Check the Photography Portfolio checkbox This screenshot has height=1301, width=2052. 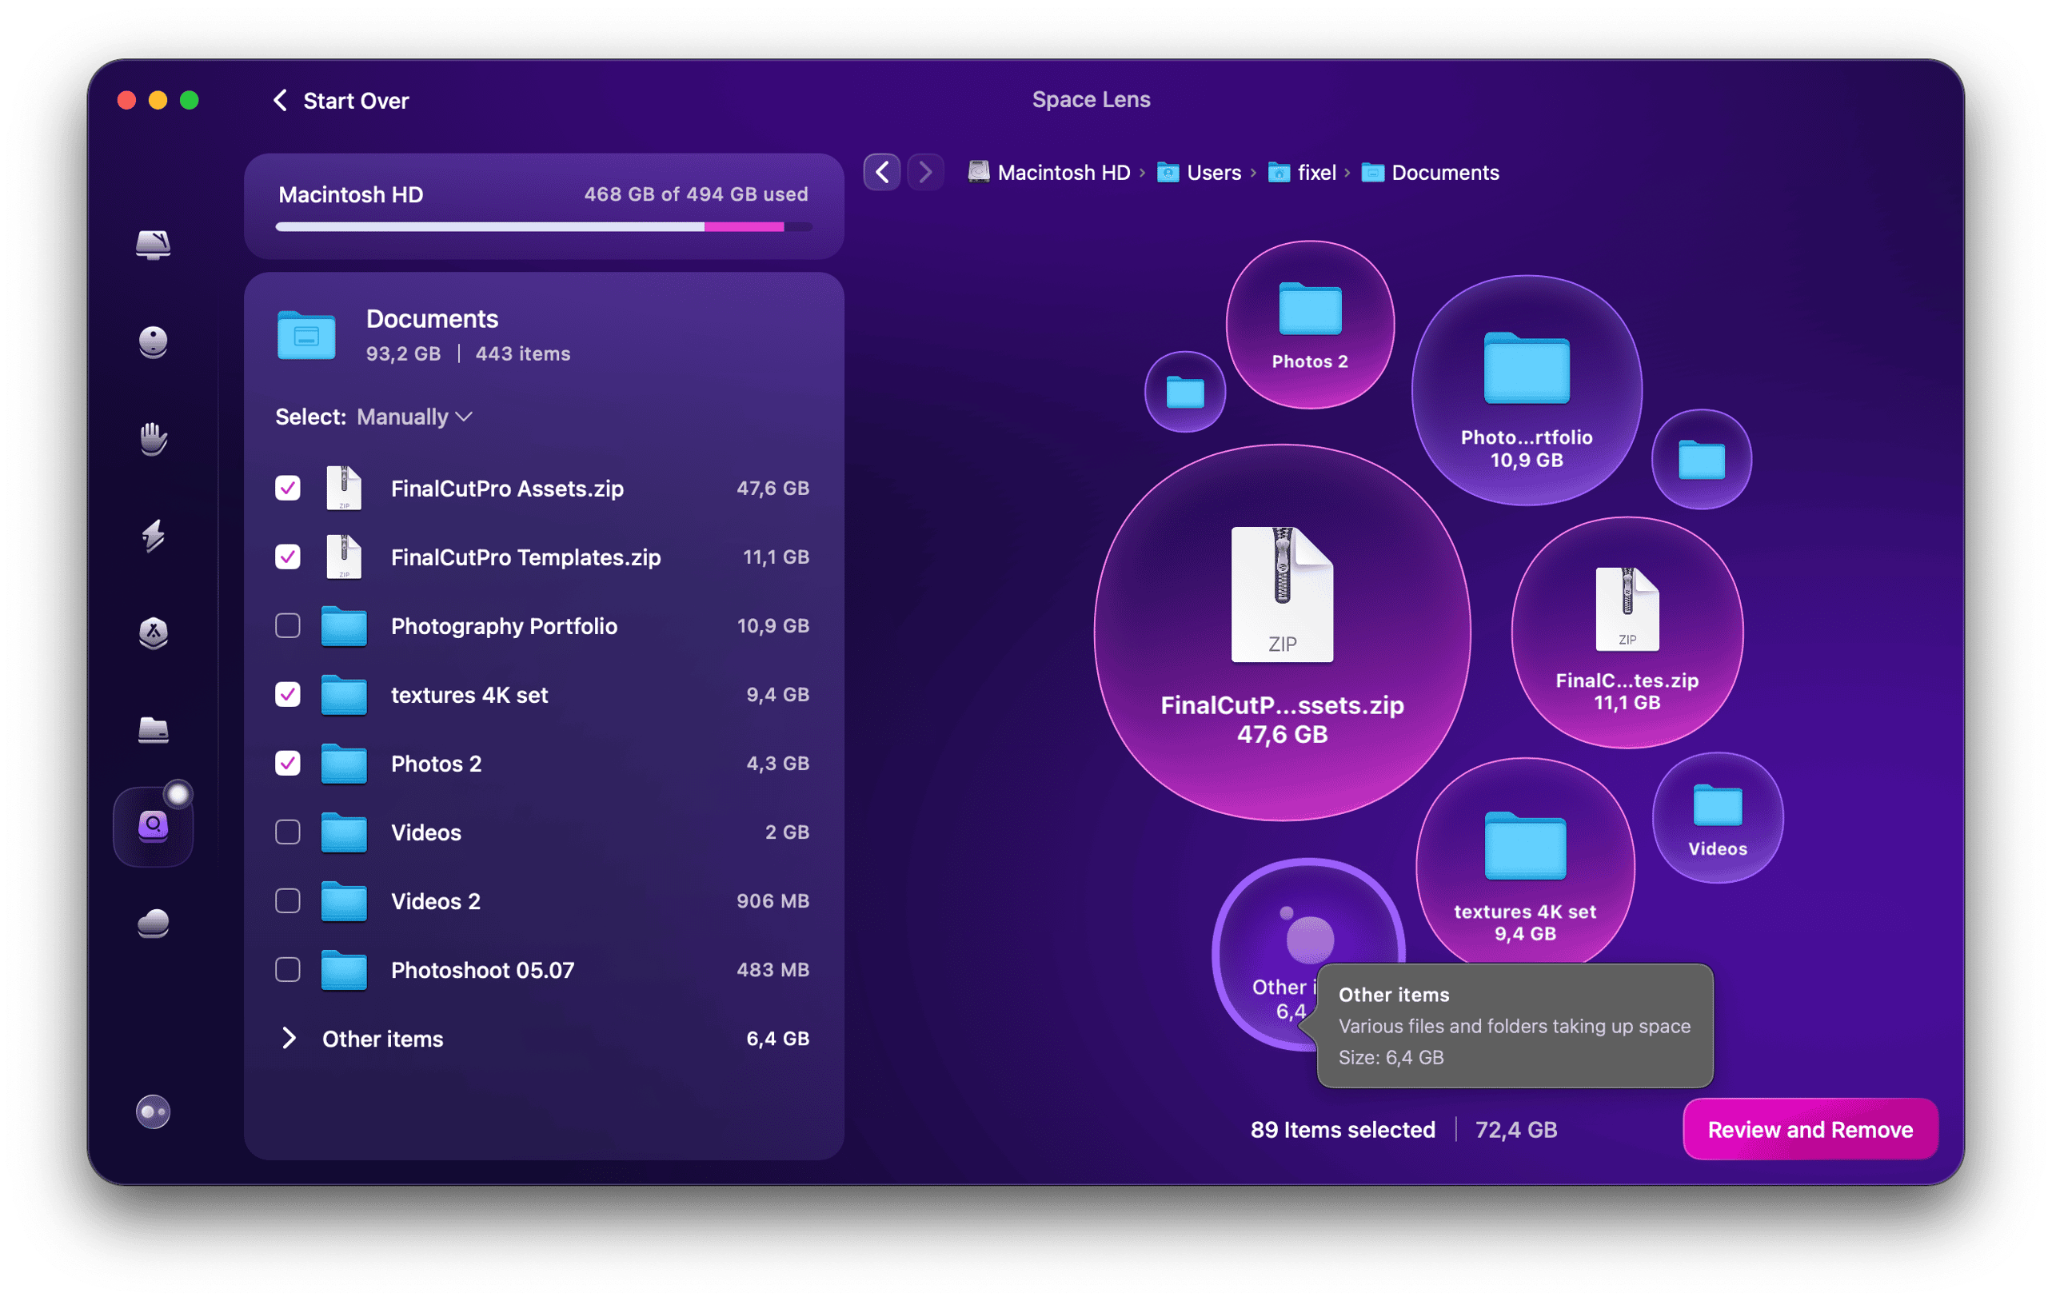(288, 625)
